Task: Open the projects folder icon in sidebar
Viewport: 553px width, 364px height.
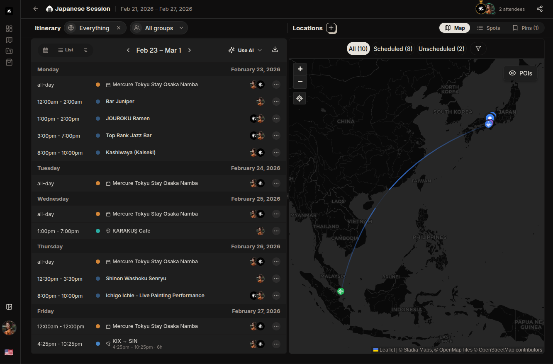Action: pos(9,51)
